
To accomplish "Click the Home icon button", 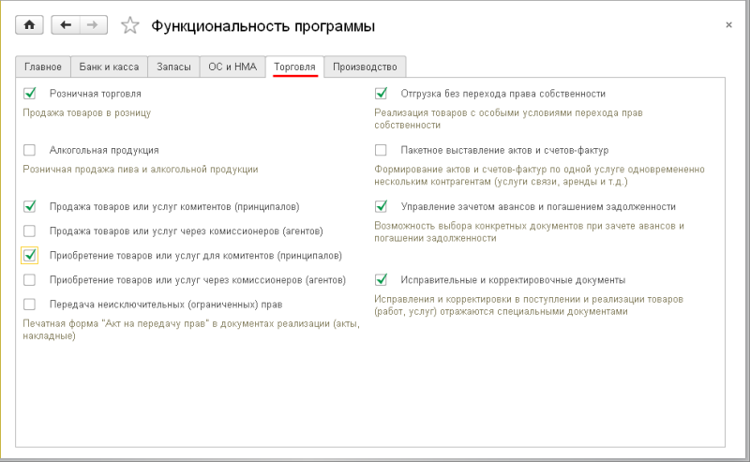I will coord(28,25).
